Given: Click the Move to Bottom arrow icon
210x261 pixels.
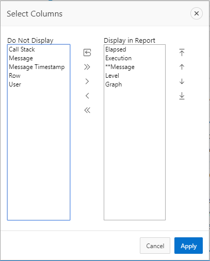Looking at the screenshot, I should click(182, 96).
